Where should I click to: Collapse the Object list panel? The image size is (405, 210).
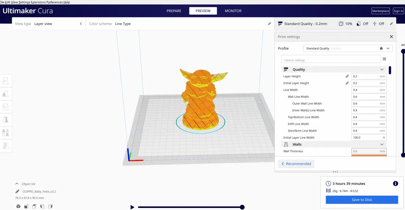click(17, 184)
